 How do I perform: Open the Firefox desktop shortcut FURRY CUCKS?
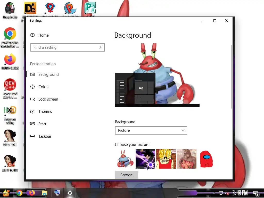point(10,61)
